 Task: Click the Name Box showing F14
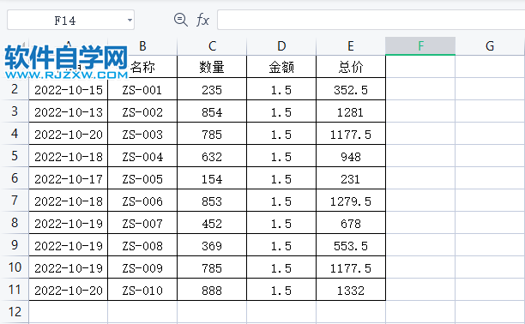coord(70,20)
